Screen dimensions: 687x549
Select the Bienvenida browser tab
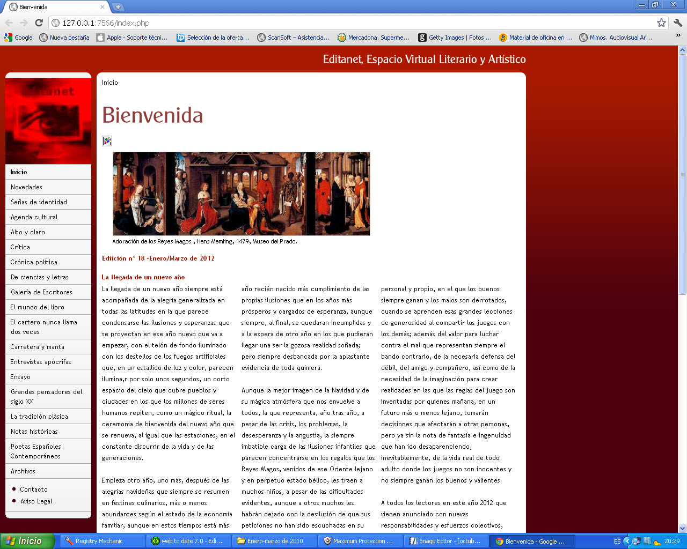coord(56,7)
